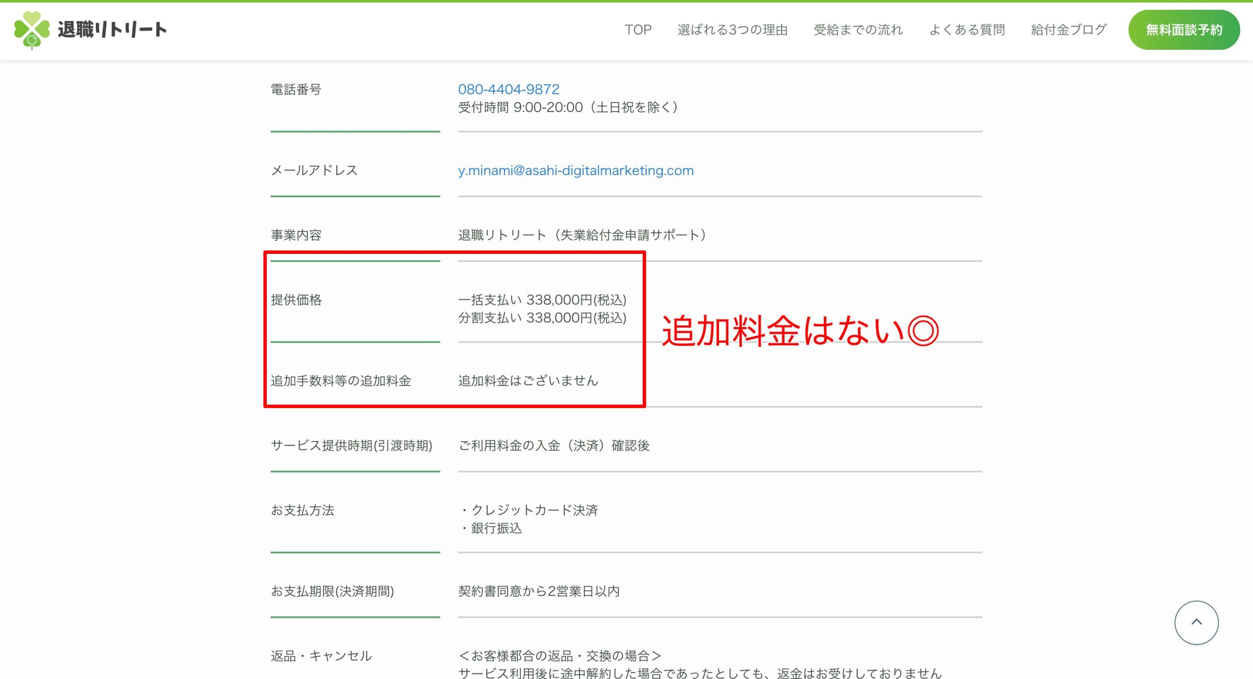Click ＜お客様都合の返品・交換の場合＞ heading text
Viewport: 1253px width, 679px height.
click(560, 656)
